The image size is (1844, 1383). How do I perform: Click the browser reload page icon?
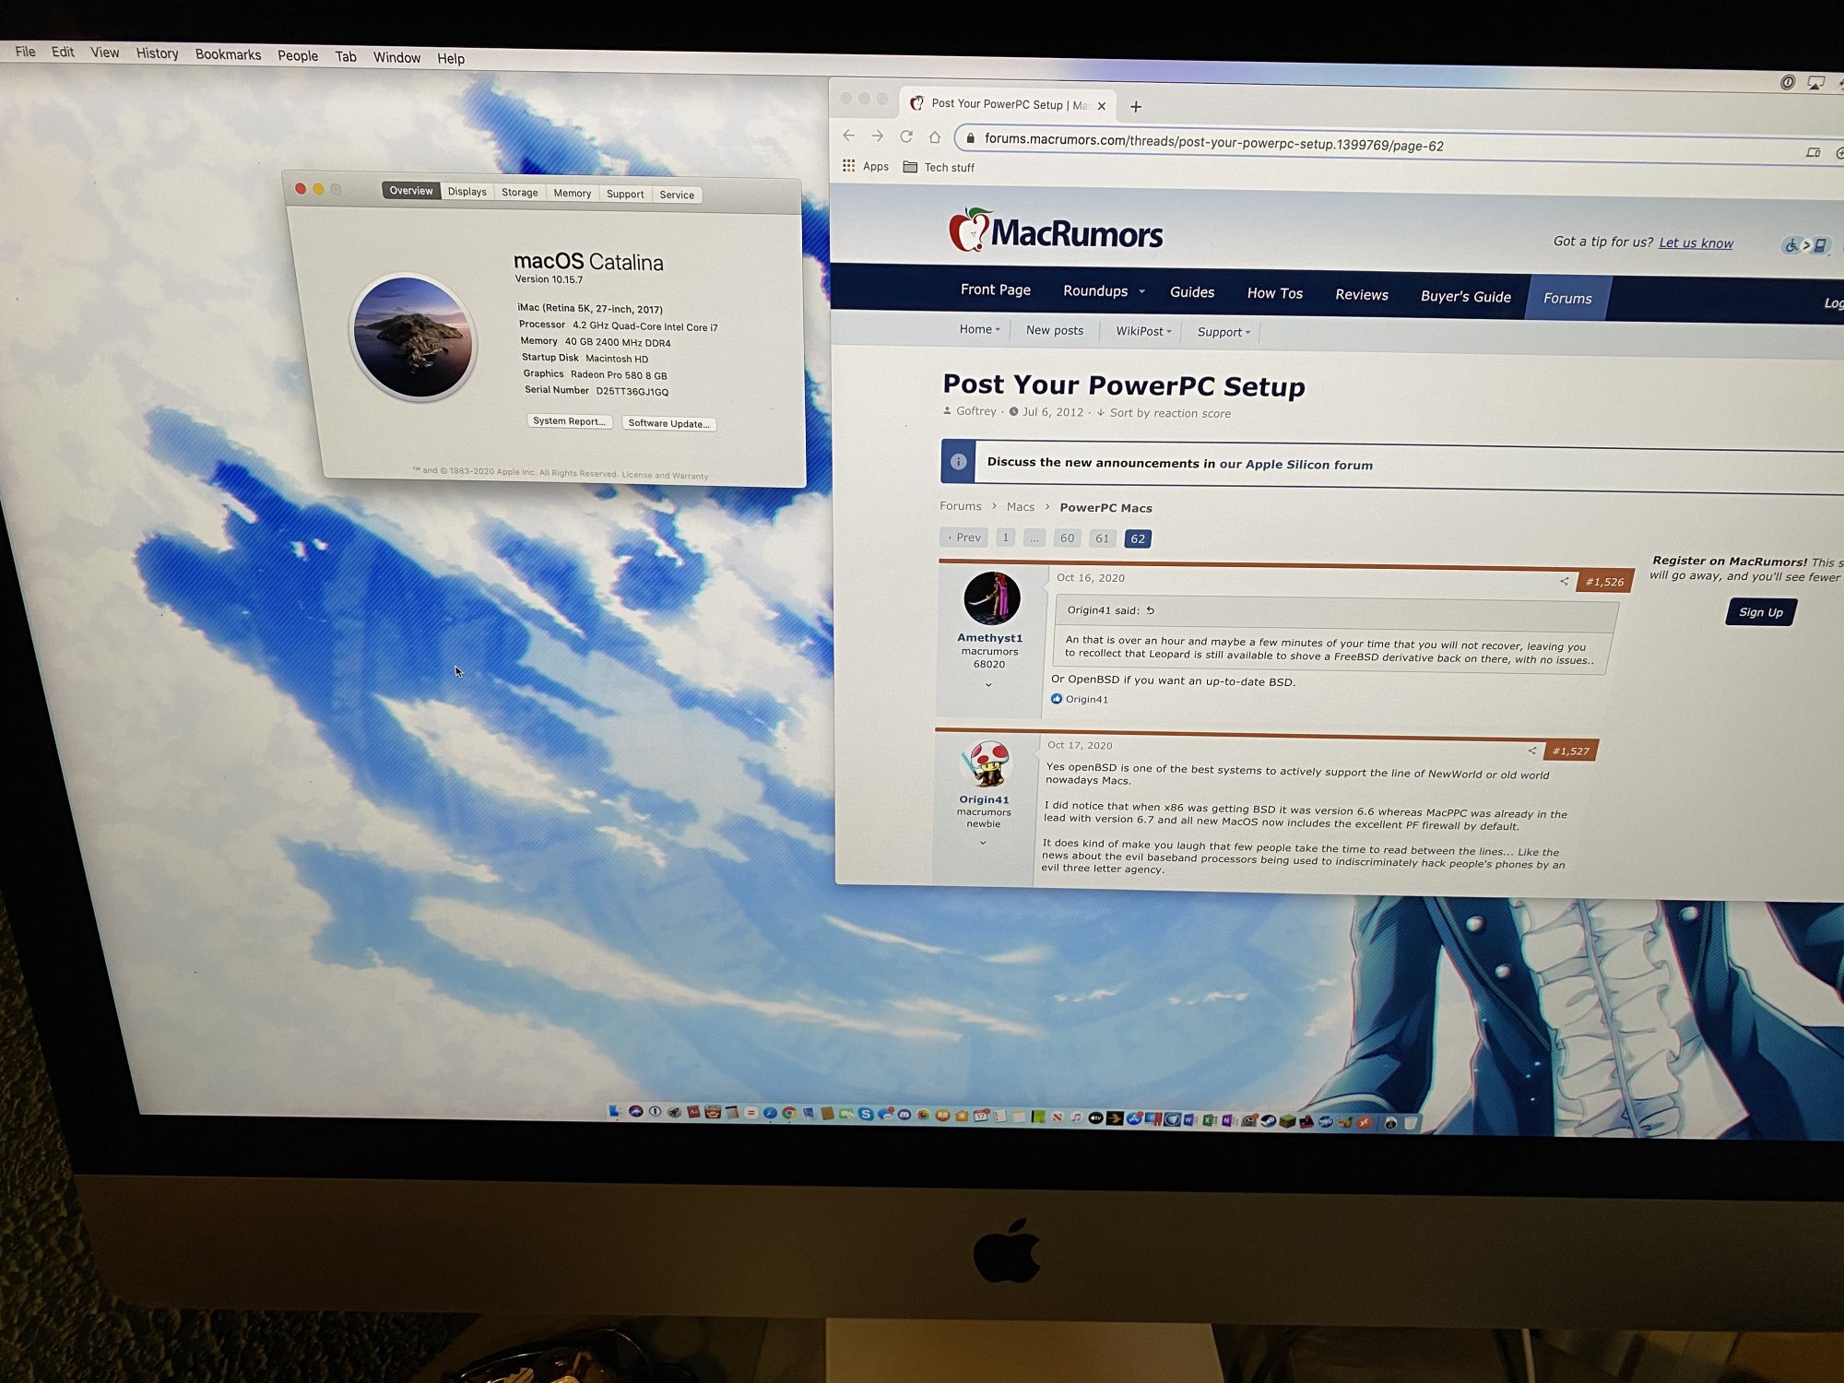tap(905, 136)
